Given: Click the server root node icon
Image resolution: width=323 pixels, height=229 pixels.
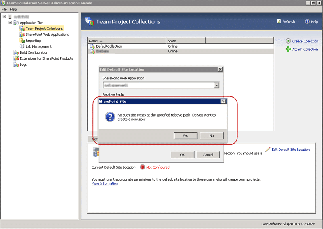Looking at the screenshot, I should tap(10, 17).
